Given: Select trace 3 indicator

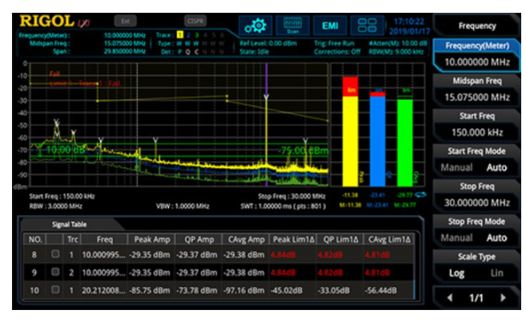Looking at the screenshot, I should [x=197, y=35].
